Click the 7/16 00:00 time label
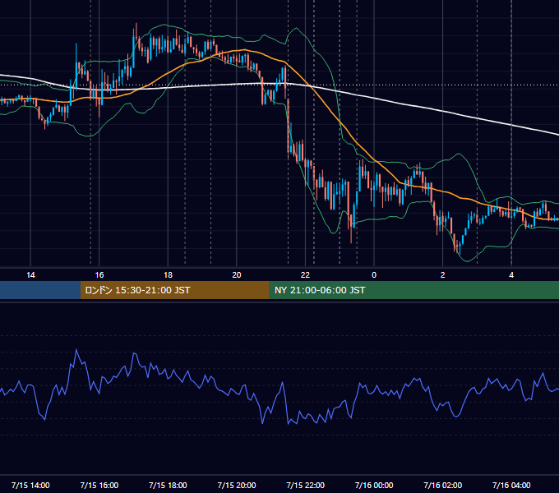Screen dimensions: 559x493 point(374,485)
